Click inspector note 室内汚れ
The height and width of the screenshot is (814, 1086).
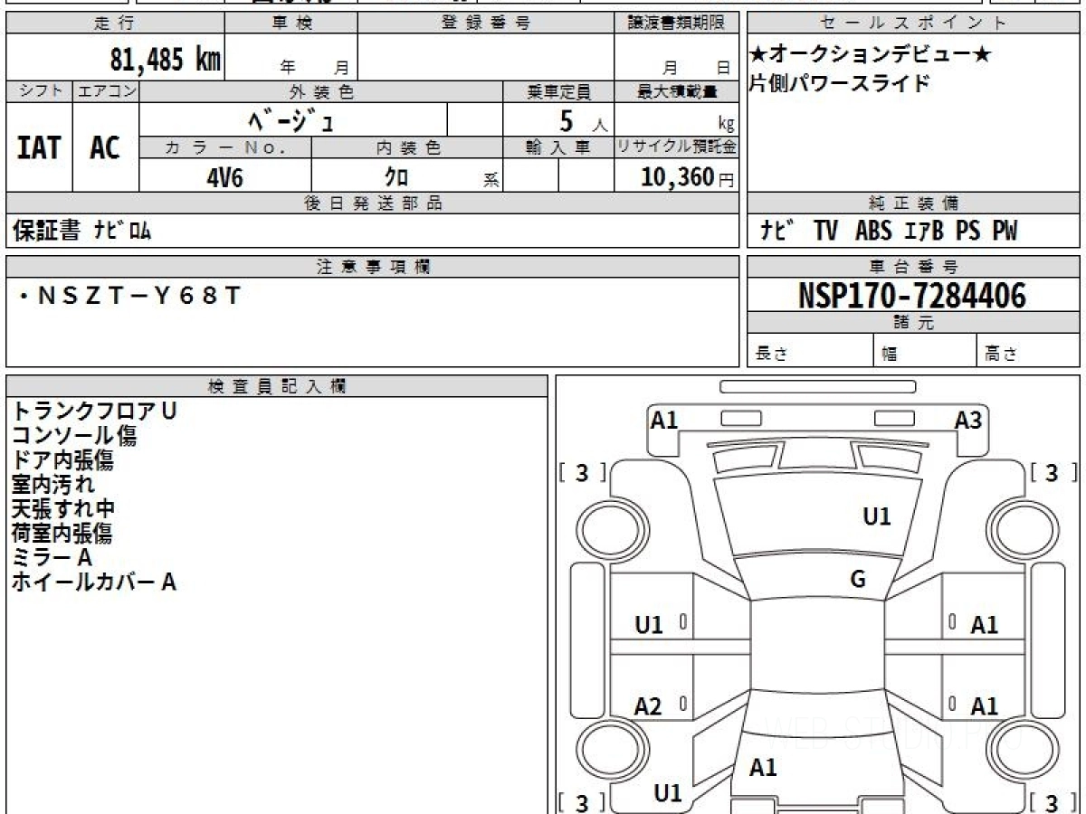coord(52,484)
